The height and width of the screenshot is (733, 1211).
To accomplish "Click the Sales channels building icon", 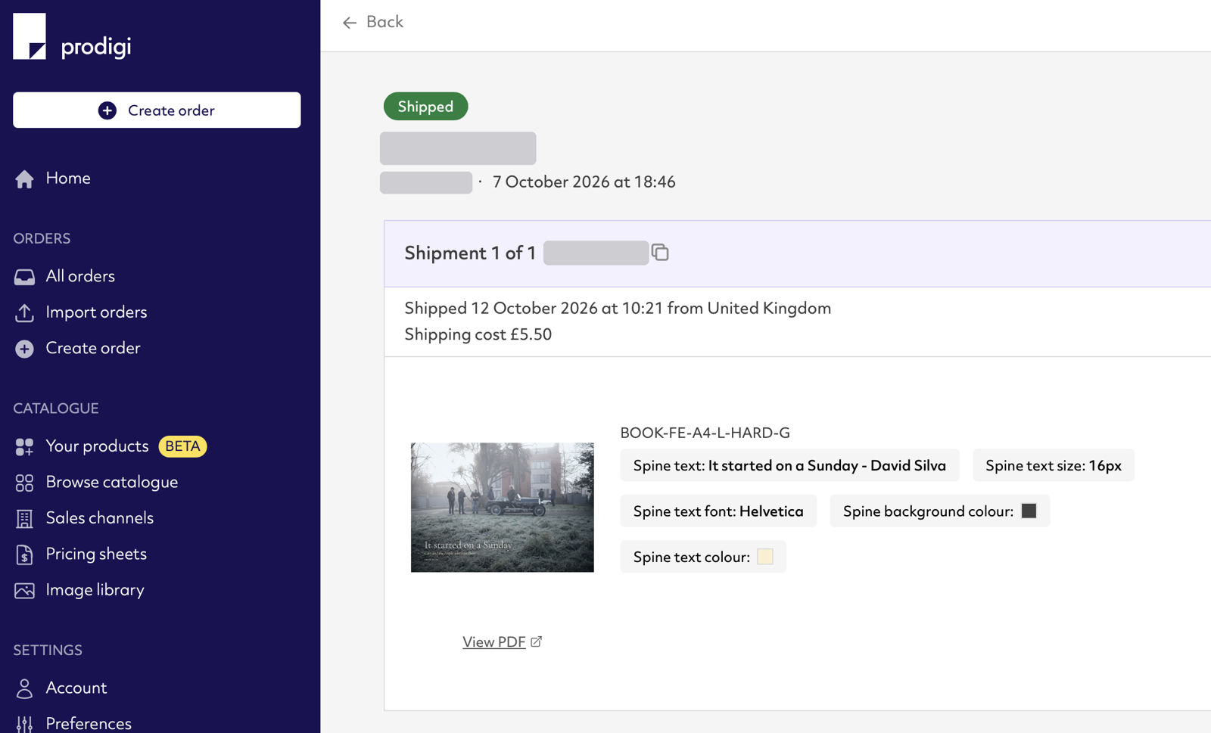I will coord(24,519).
